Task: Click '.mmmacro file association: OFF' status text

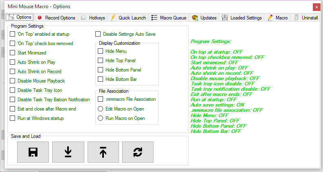Action: 226,110
